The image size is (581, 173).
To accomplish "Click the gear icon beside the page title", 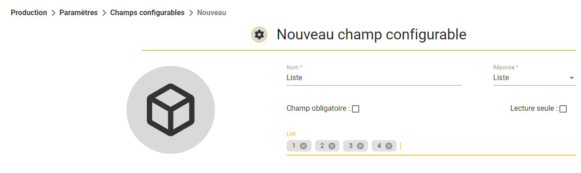I will (x=259, y=35).
